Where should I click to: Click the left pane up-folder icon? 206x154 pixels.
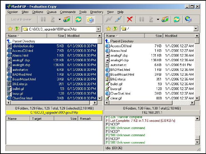17,28
